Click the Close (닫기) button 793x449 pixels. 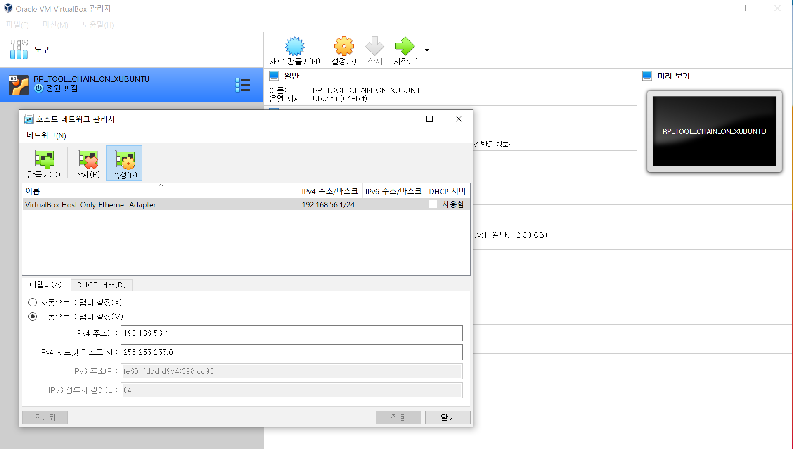[448, 417]
